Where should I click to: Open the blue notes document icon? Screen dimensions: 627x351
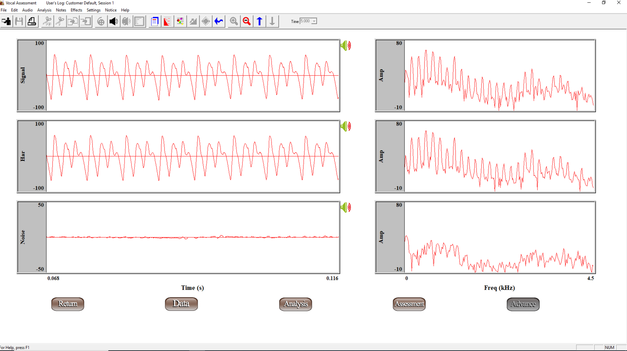pos(155,22)
